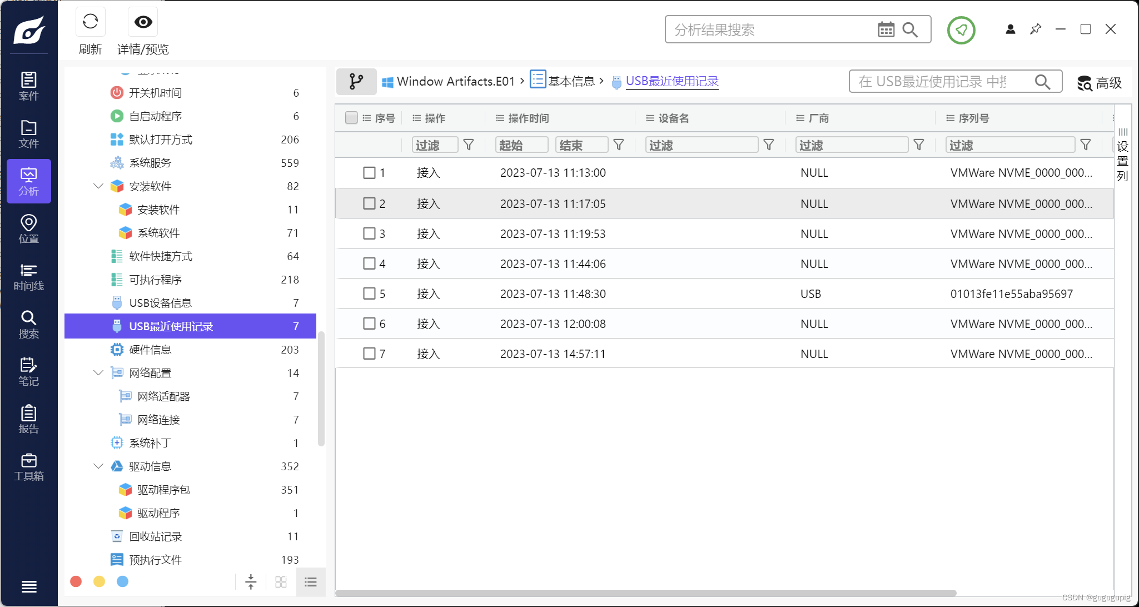Open the Report tab in the left sidebar
Screen dimensions: 1139x607
click(x=28, y=419)
